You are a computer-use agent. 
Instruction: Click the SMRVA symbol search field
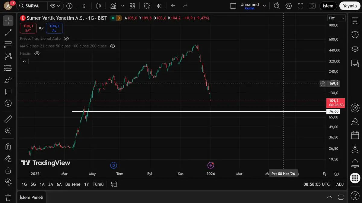(x=32, y=6)
